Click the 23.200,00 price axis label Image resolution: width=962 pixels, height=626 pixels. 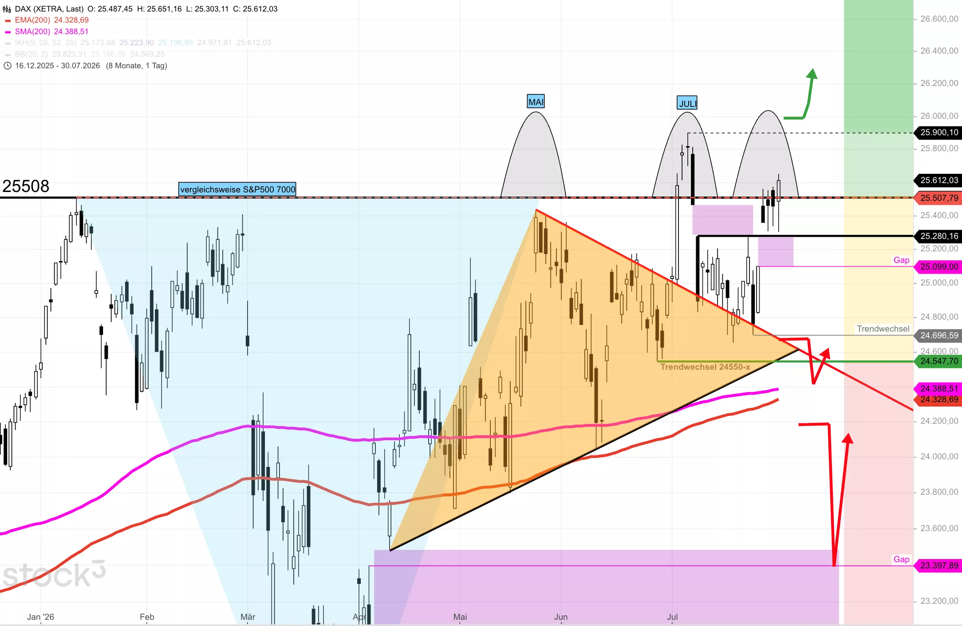point(939,601)
